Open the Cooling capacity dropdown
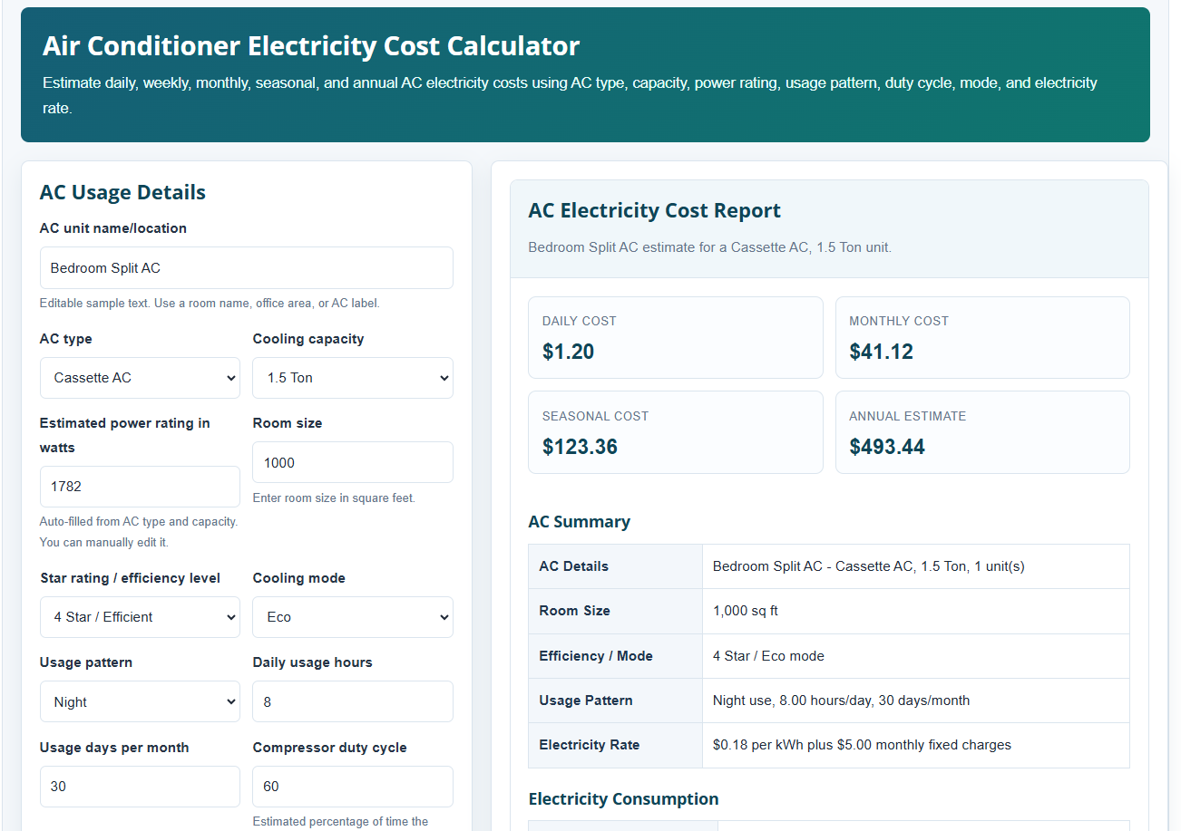Viewport: 1181px width, 831px height. tap(353, 378)
